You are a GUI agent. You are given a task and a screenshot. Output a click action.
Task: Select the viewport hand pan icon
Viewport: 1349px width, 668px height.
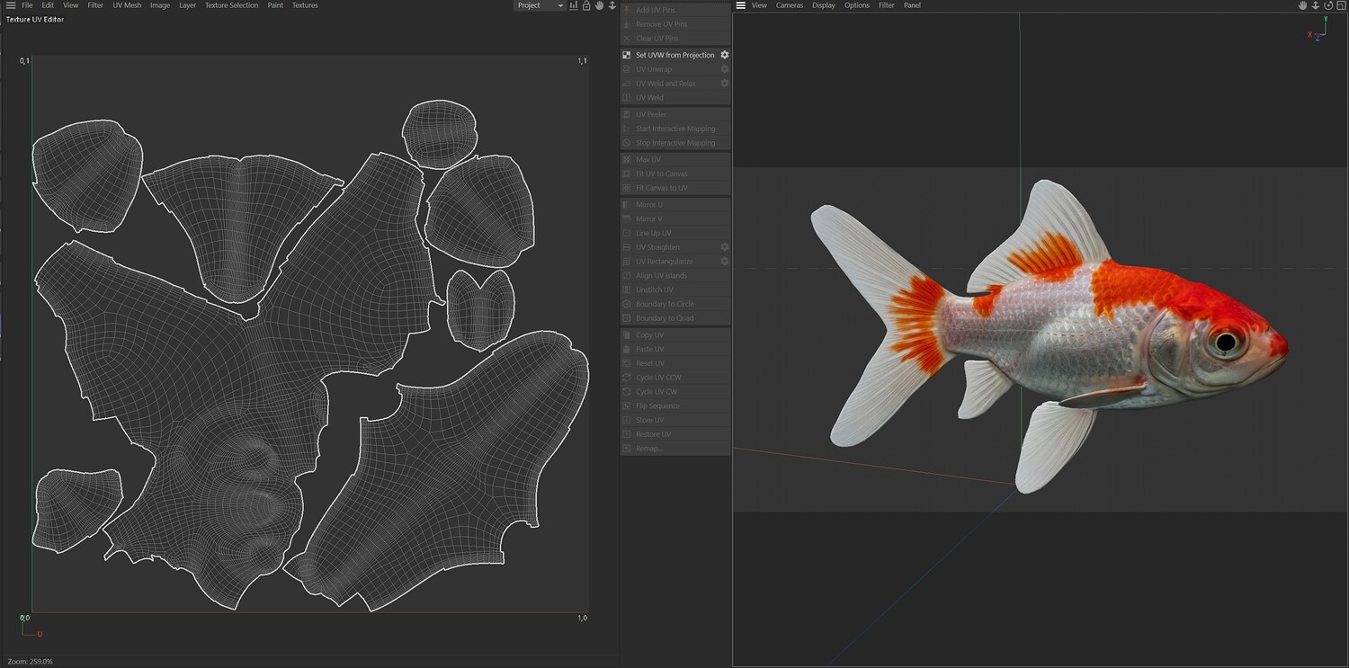point(1302,5)
